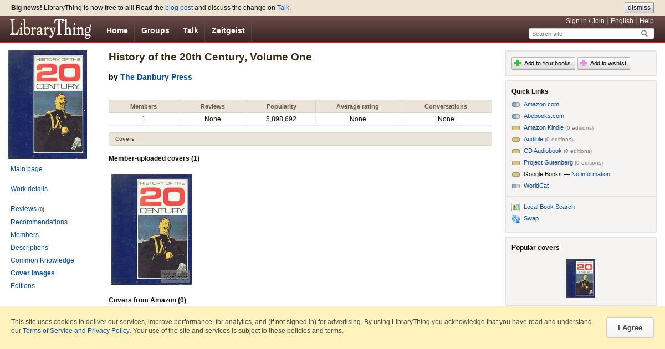Open the blog post link

[x=179, y=8]
